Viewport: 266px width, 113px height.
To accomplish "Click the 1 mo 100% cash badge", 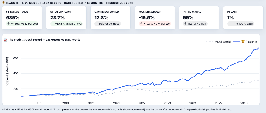I will click(241, 24).
